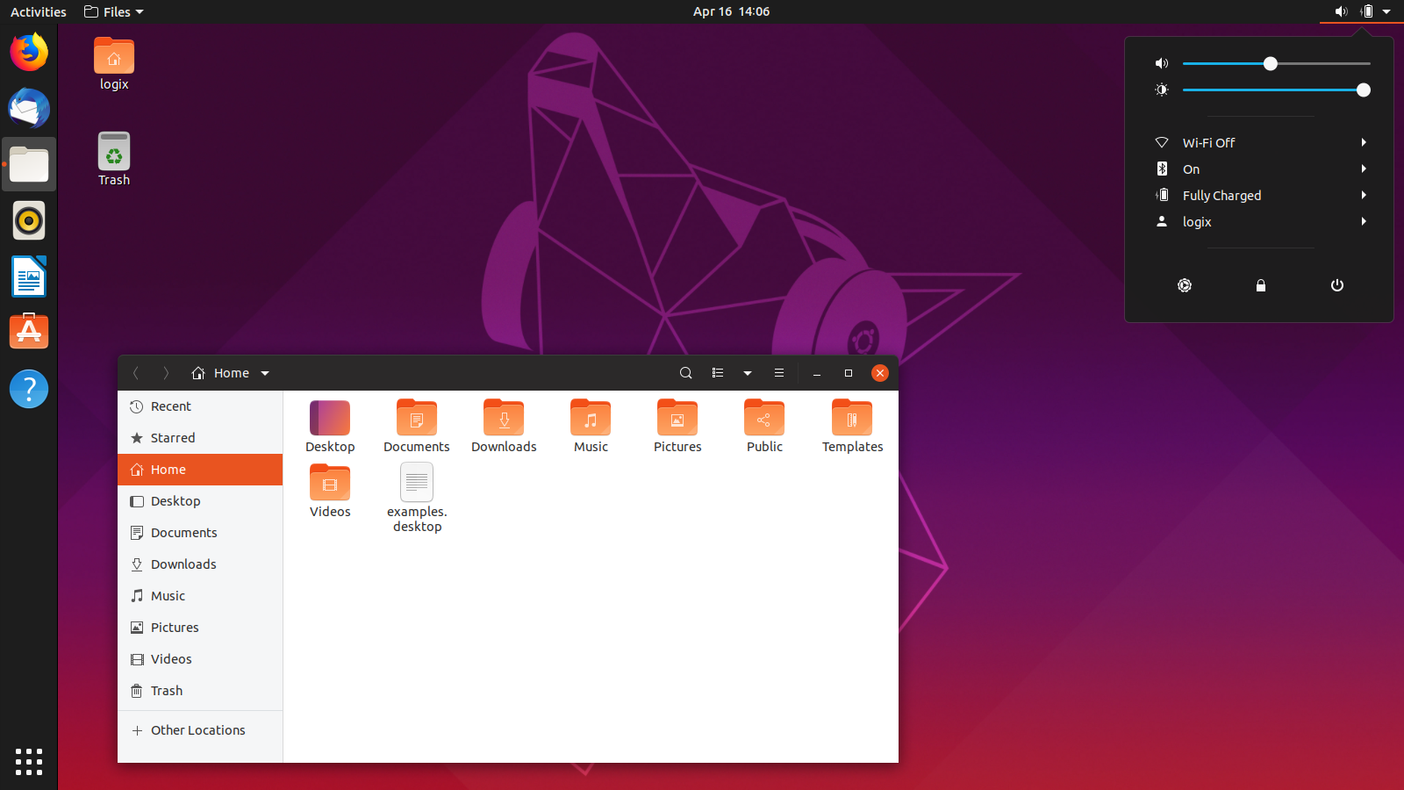1404x790 pixels.
Task: Open the view options dropdown arrow
Action: [747, 372]
